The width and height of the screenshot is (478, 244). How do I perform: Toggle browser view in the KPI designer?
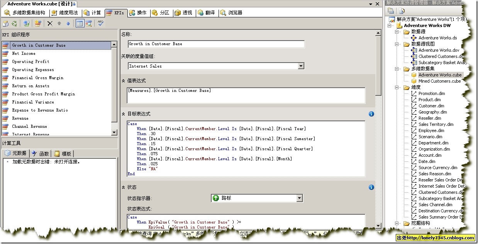[88, 23]
